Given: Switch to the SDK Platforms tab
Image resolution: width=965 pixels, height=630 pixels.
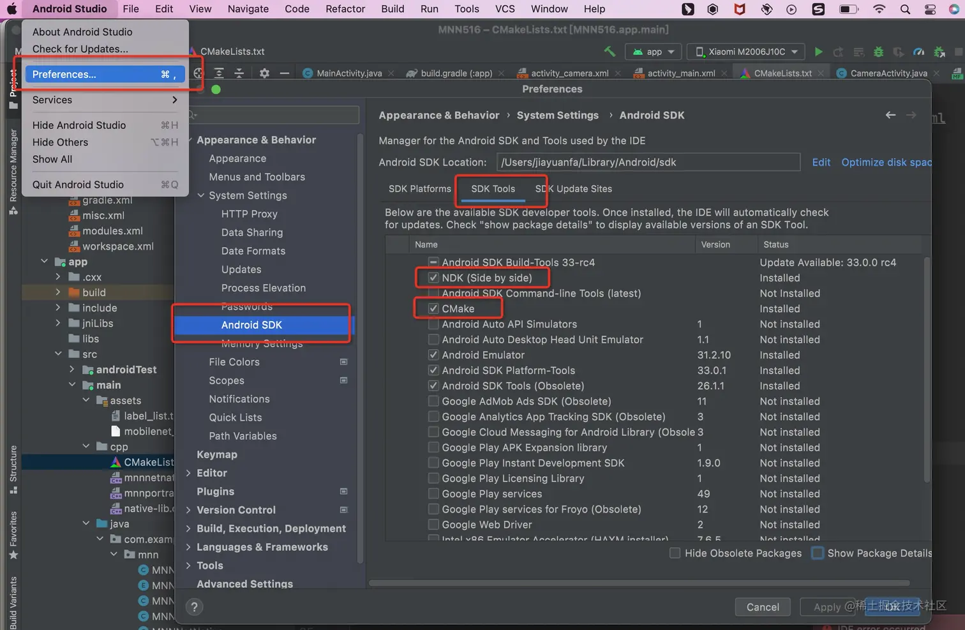Looking at the screenshot, I should pos(420,189).
